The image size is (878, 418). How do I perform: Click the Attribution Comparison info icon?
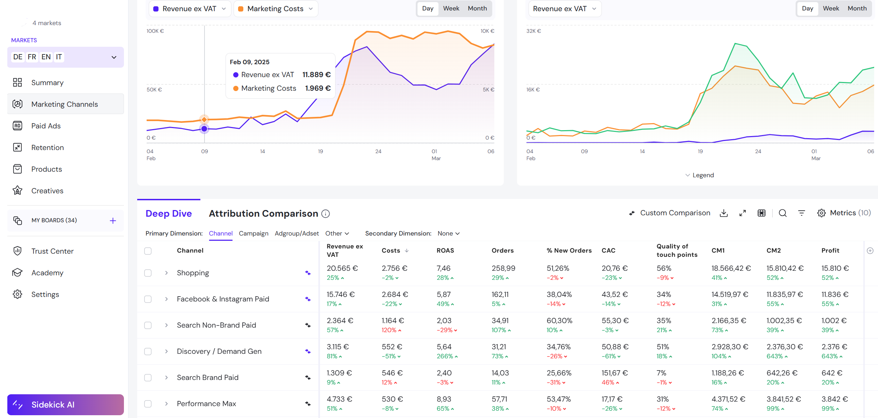pyautogui.click(x=325, y=214)
